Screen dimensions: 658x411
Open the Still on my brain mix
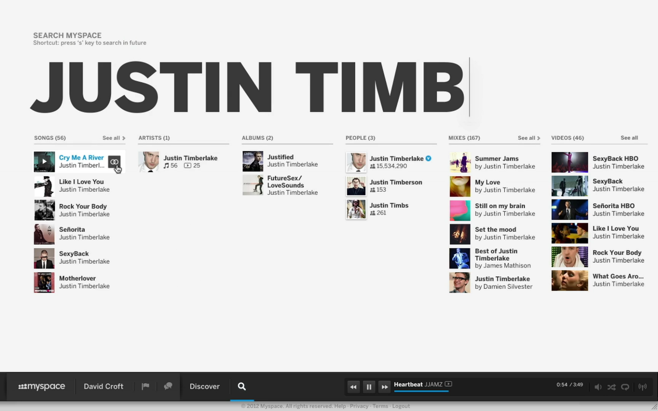point(500,206)
